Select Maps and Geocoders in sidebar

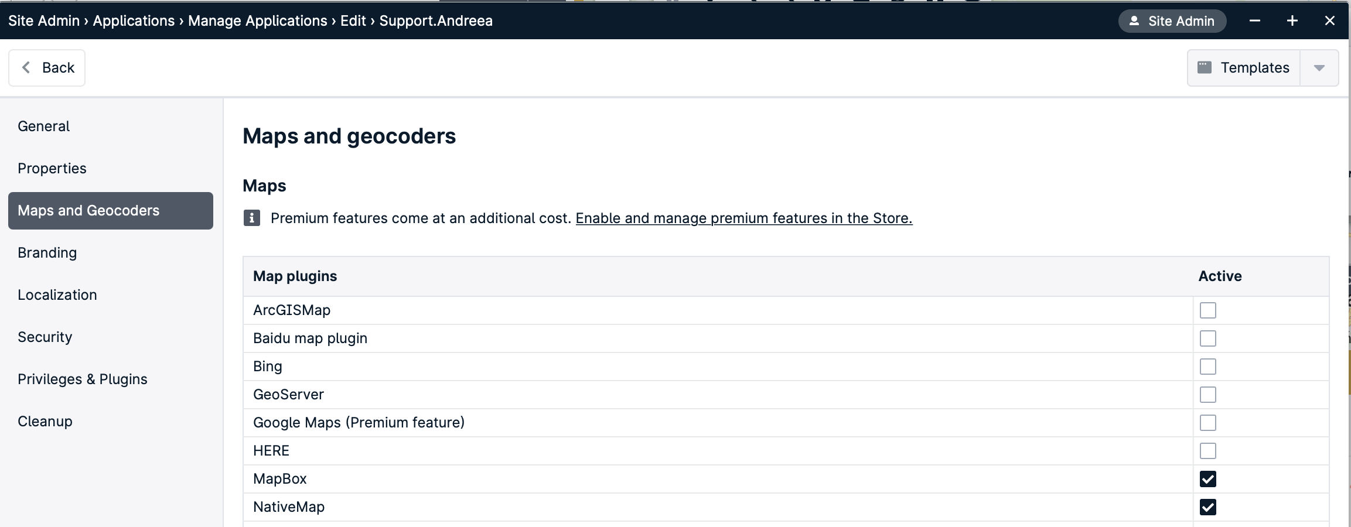pos(111,211)
